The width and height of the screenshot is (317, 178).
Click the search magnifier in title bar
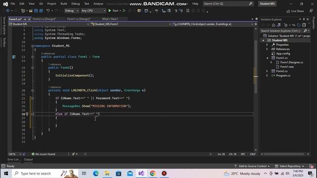[x=251, y=3]
